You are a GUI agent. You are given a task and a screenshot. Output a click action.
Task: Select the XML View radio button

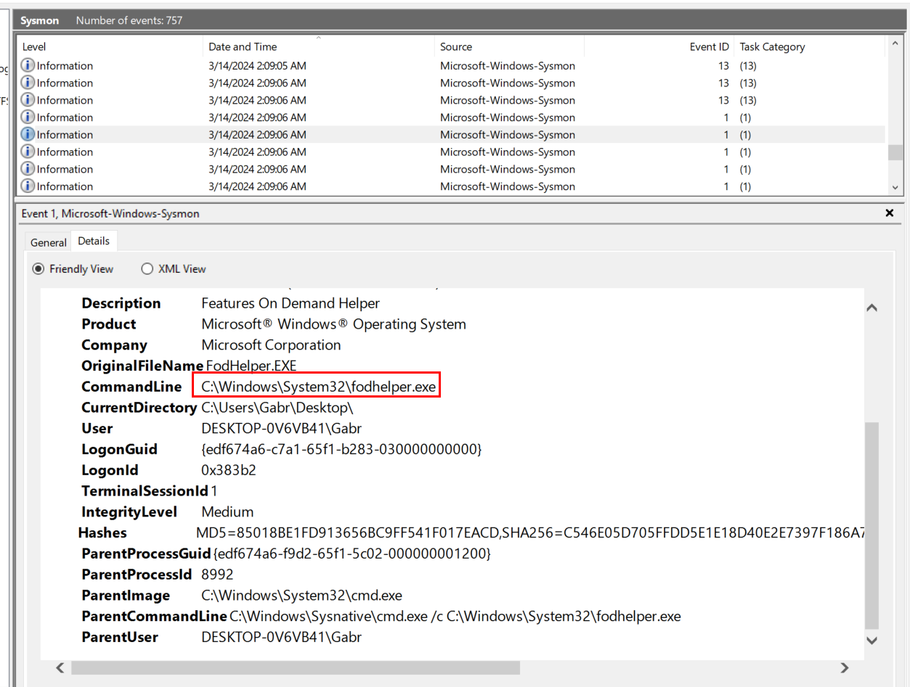tap(147, 269)
